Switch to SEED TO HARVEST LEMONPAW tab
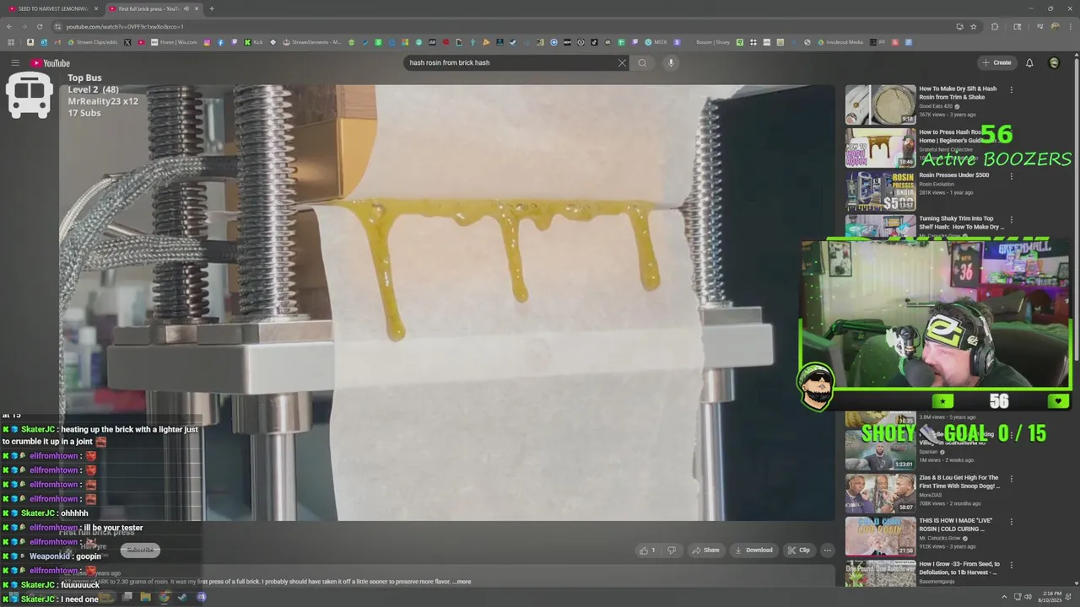1080x607 pixels. click(52, 8)
